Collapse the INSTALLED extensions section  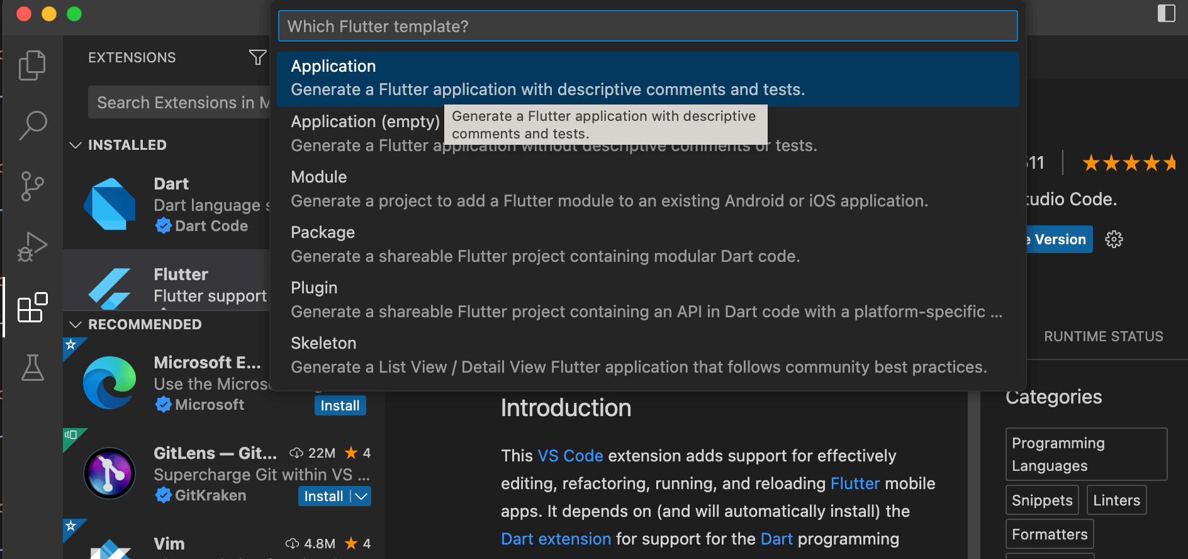click(76, 145)
